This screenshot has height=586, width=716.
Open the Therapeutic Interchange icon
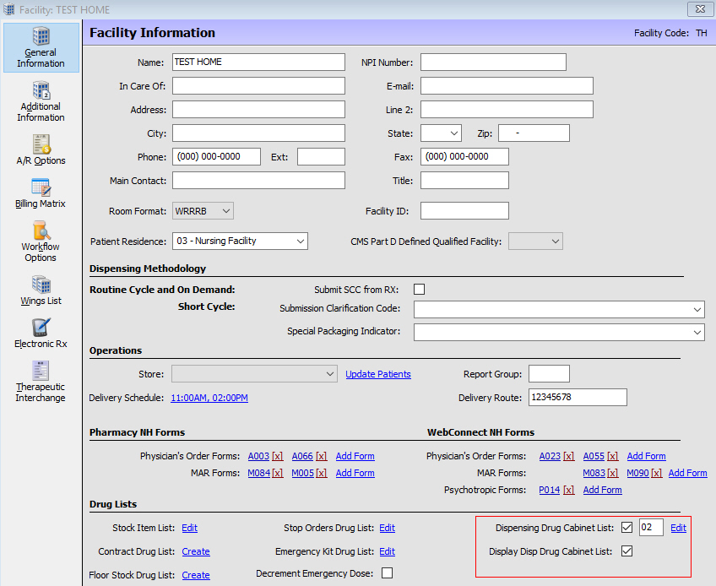point(41,381)
